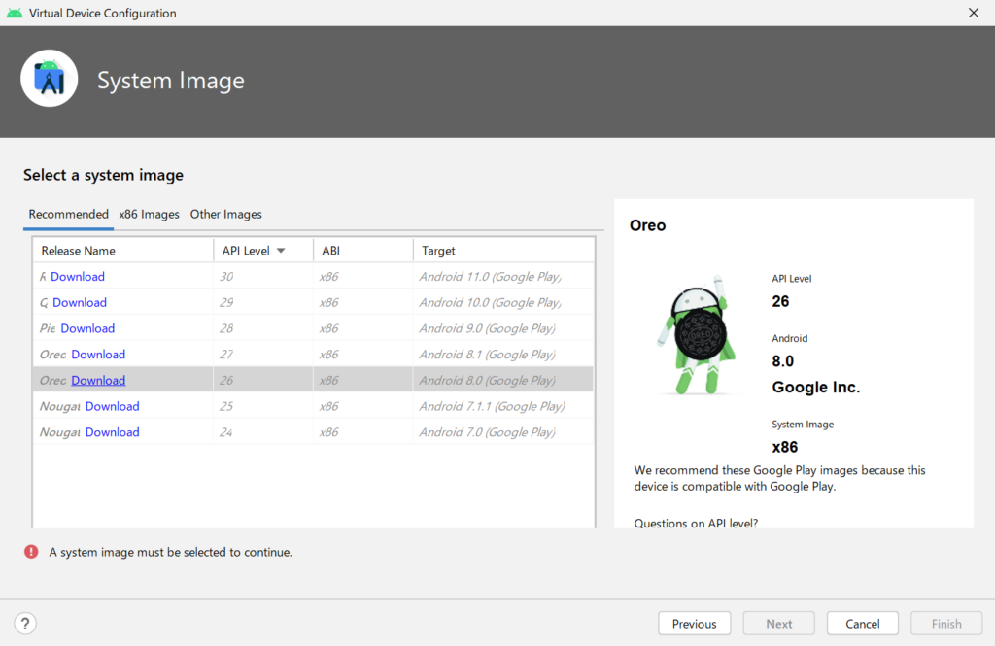Sort by API Level descending arrow
This screenshot has width=995, height=646.
pyautogui.click(x=281, y=251)
